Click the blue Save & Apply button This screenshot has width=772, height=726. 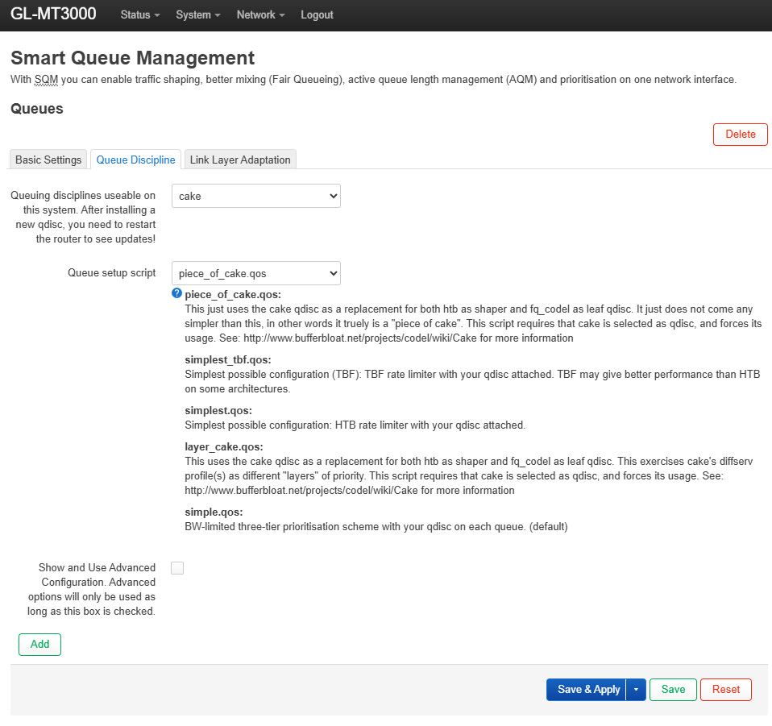point(587,690)
